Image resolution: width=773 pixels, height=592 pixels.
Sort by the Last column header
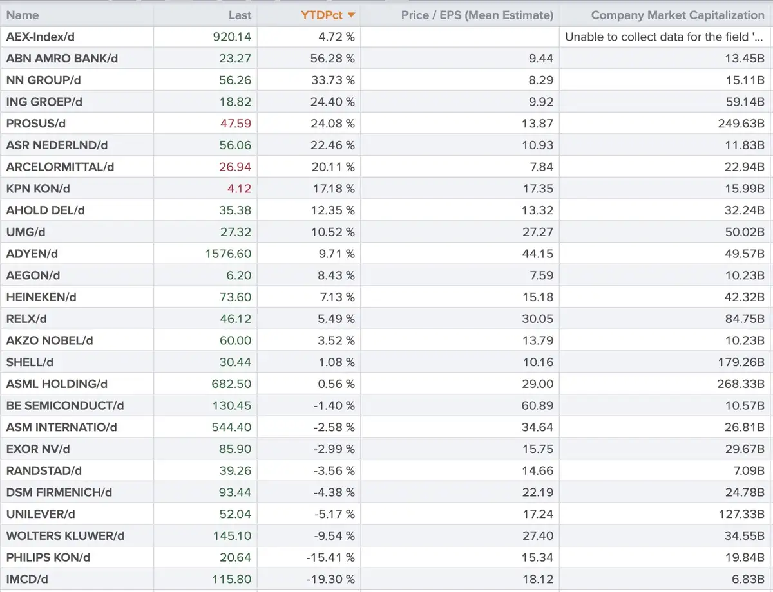pyautogui.click(x=240, y=15)
